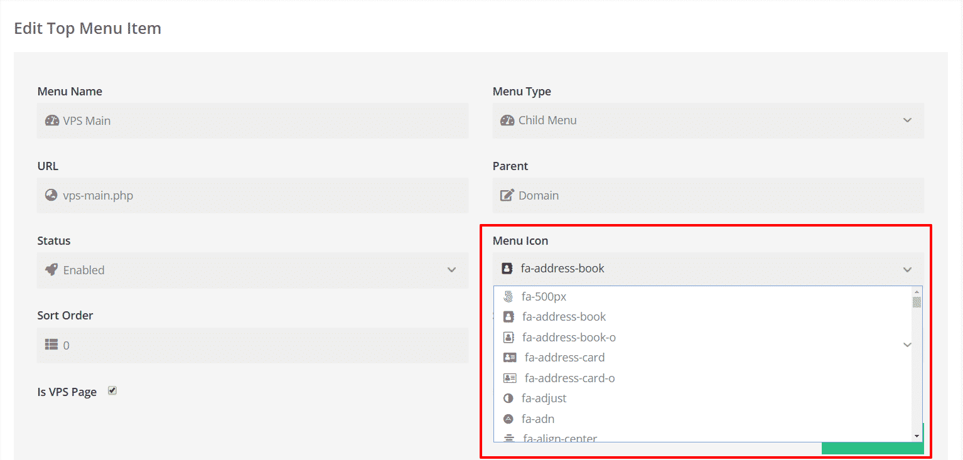Select fa-address-card-o list option

(569, 378)
